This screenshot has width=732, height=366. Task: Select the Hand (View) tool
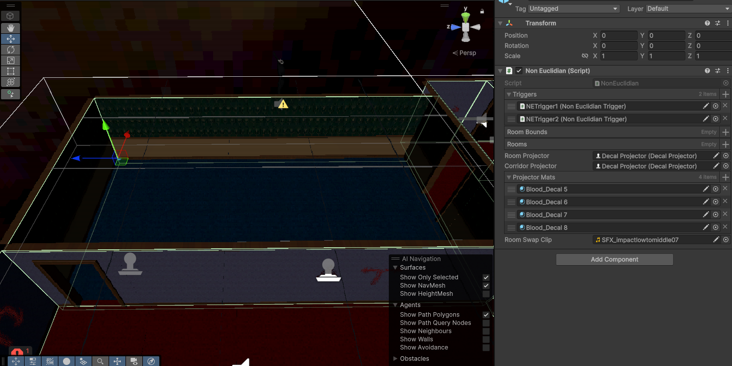coord(10,28)
